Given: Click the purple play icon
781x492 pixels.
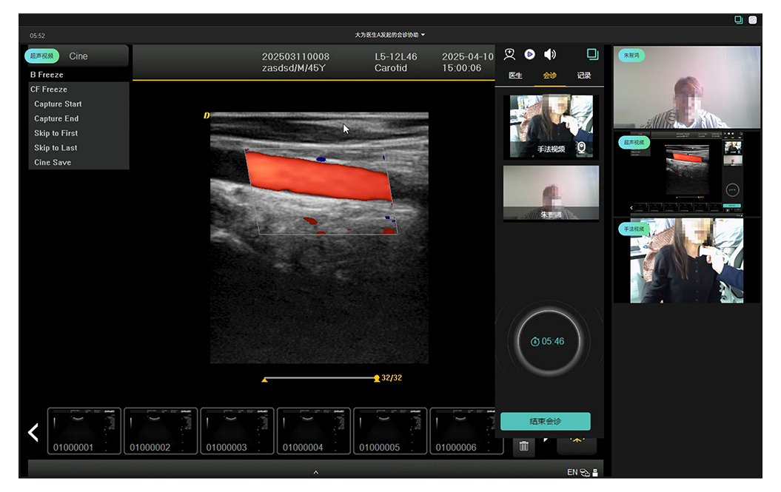Looking at the screenshot, I should click(x=530, y=54).
